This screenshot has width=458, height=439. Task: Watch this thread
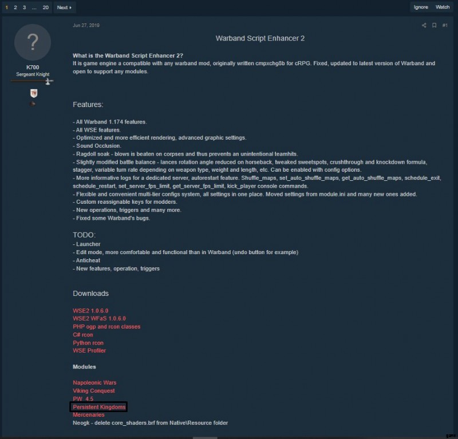click(x=442, y=7)
